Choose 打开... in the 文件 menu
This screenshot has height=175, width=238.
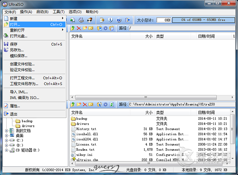(35, 25)
